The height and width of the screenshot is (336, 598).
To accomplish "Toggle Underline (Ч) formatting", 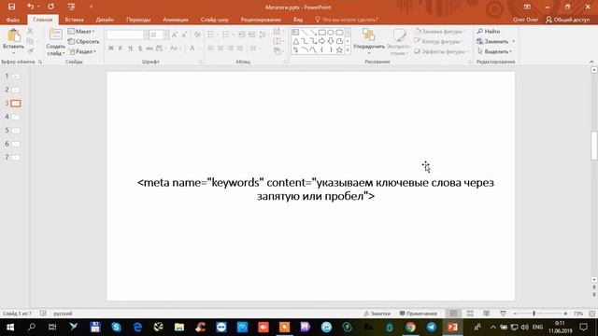I will pos(130,48).
